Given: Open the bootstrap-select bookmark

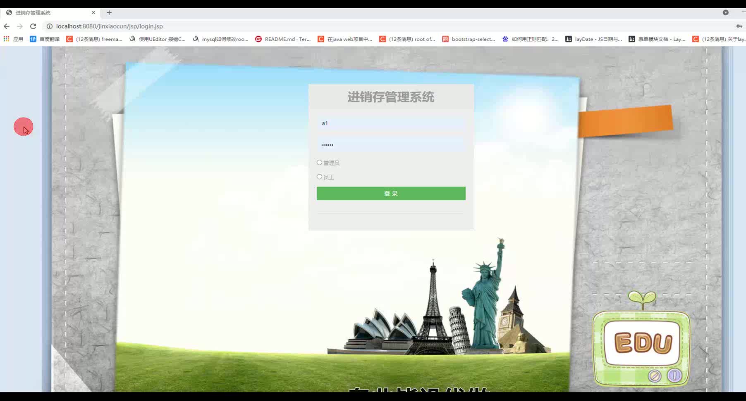Looking at the screenshot, I should pos(469,39).
